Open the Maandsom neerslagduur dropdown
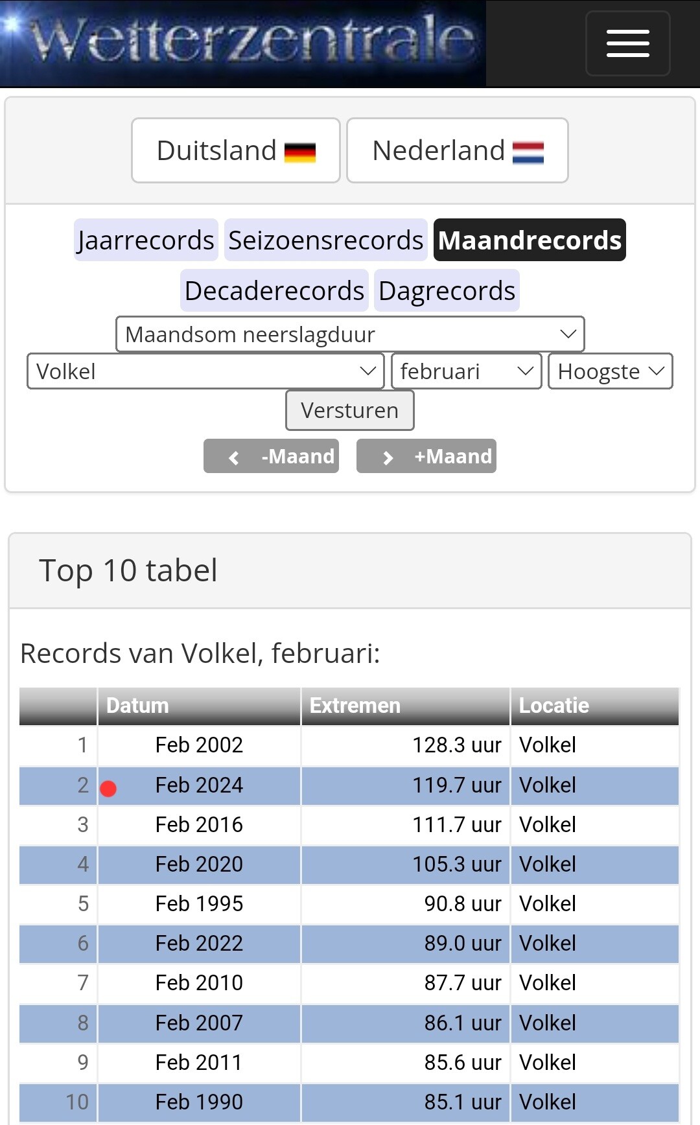 click(x=350, y=334)
